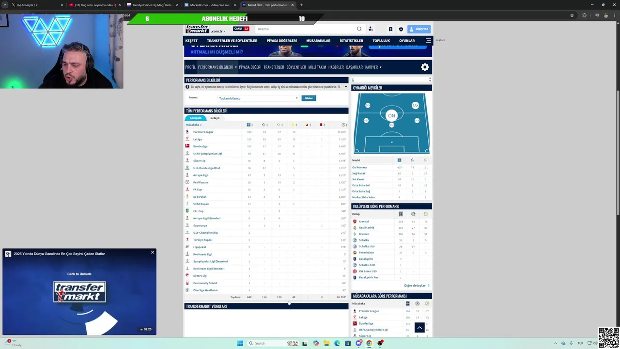
Task: Open File Explorer from the taskbar
Action: 326,343
